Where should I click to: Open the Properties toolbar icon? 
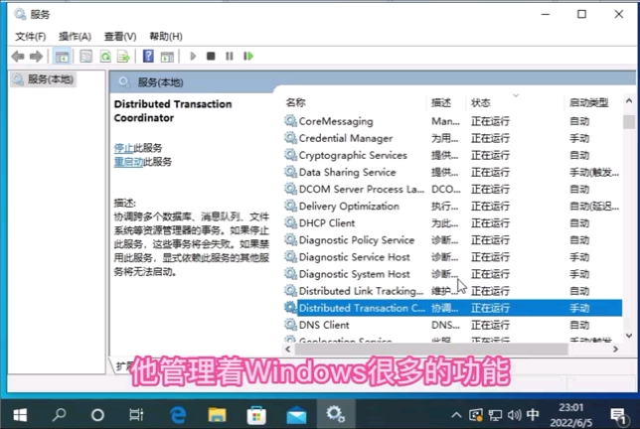click(85, 57)
